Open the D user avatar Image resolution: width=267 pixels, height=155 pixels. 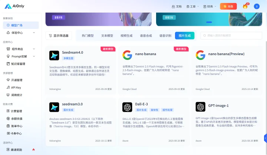click(x=257, y=6)
